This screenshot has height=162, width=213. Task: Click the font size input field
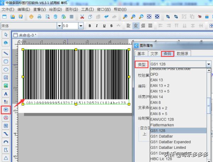tap(70, 26)
